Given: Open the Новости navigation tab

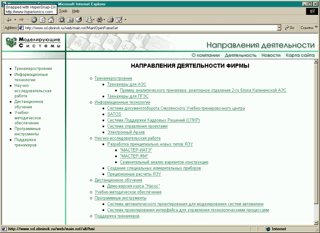Looking at the screenshot, I should pos(271,55).
